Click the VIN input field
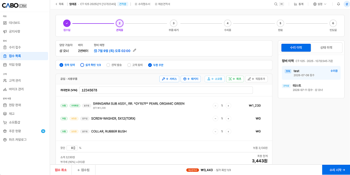 pyautogui.click(x=166, y=90)
